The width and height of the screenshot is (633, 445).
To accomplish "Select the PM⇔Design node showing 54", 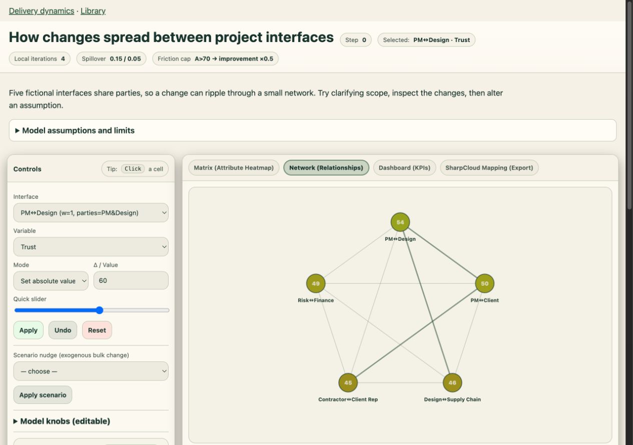I will pos(400,222).
